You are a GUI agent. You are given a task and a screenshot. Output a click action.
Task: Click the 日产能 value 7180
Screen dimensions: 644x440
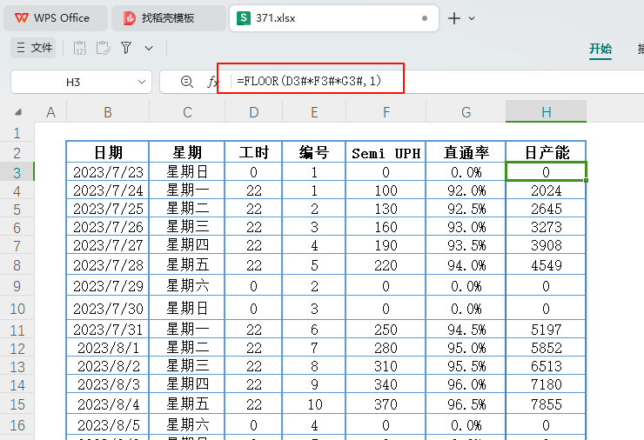(546, 384)
